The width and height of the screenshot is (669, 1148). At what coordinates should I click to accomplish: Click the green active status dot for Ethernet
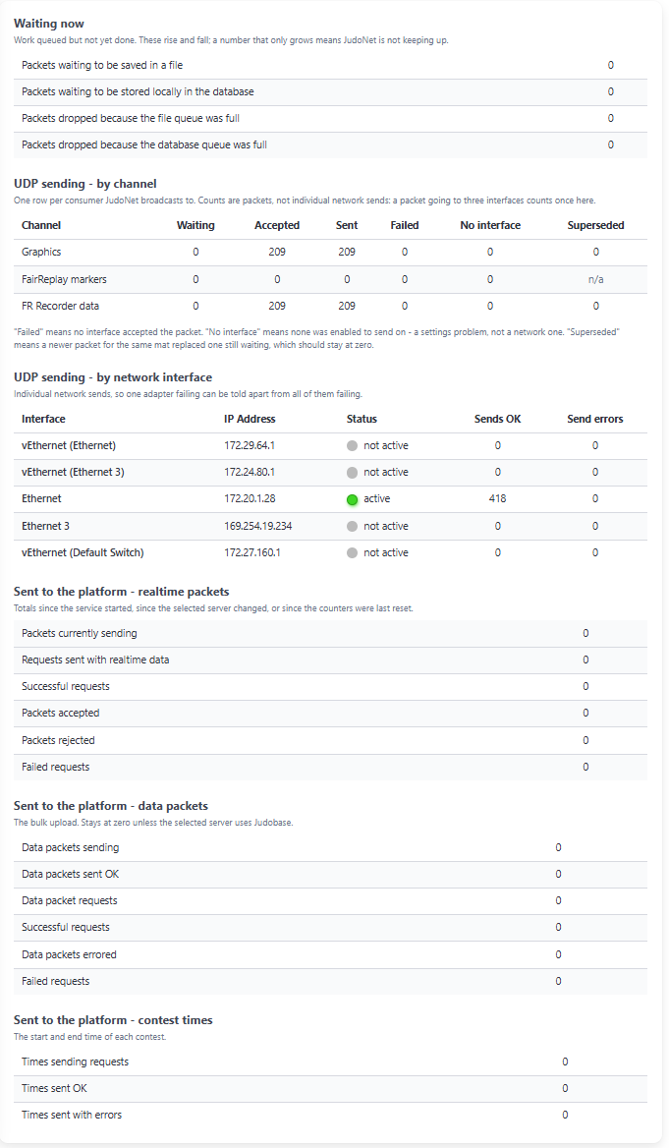[x=352, y=499]
